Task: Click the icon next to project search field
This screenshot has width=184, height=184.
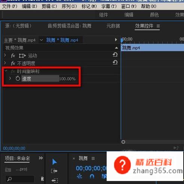Action: pos(42,179)
